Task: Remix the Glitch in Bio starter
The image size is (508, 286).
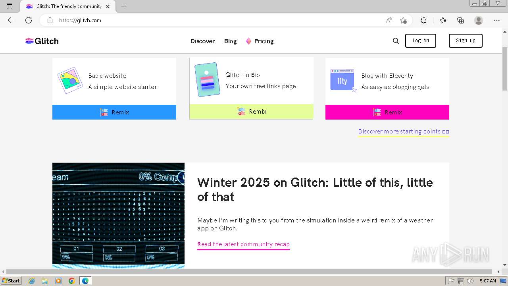Action: click(251, 111)
